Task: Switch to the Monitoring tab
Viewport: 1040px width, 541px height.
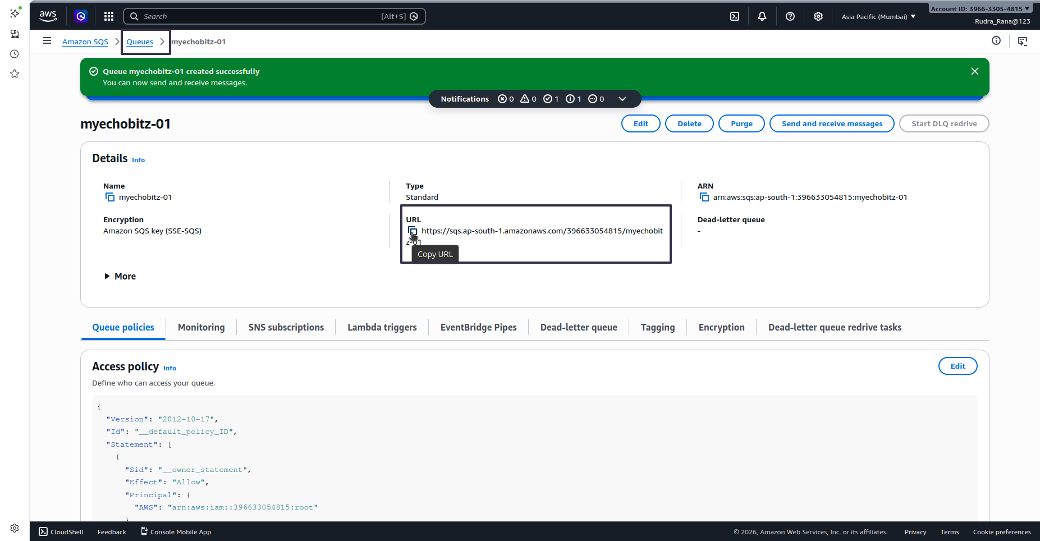Action: coord(201,327)
